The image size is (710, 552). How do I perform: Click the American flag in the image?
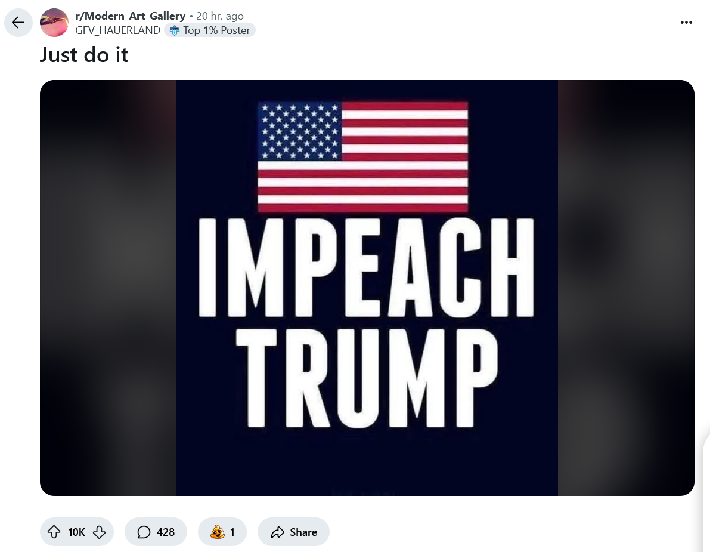pyautogui.click(x=362, y=157)
